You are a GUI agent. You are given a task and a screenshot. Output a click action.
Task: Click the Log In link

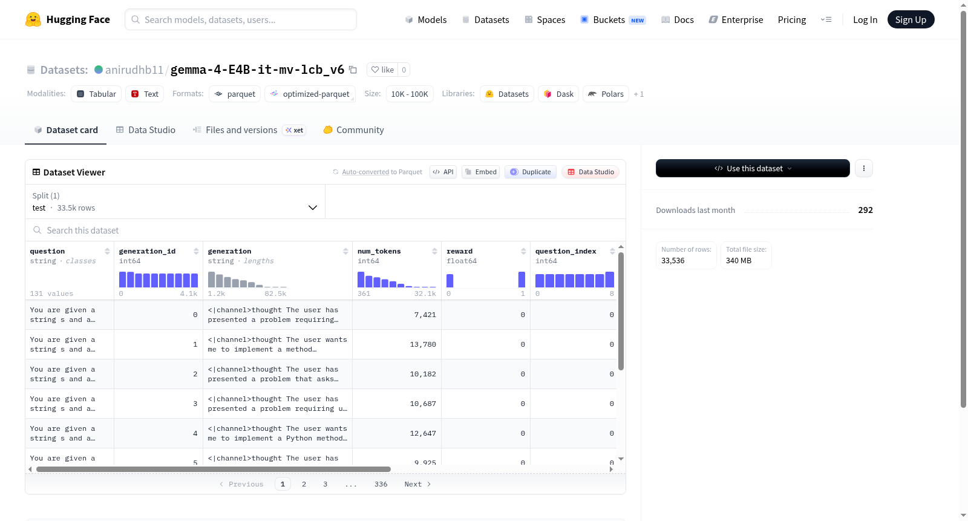point(865,19)
